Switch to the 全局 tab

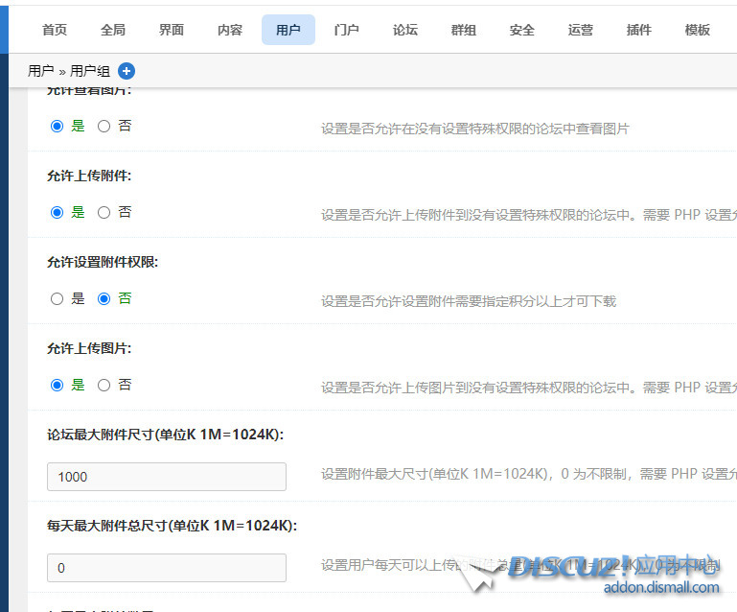[x=113, y=30]
